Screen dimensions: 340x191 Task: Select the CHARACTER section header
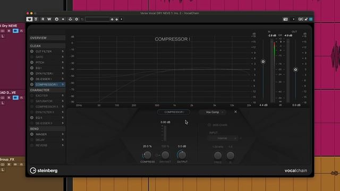(47, 90)
